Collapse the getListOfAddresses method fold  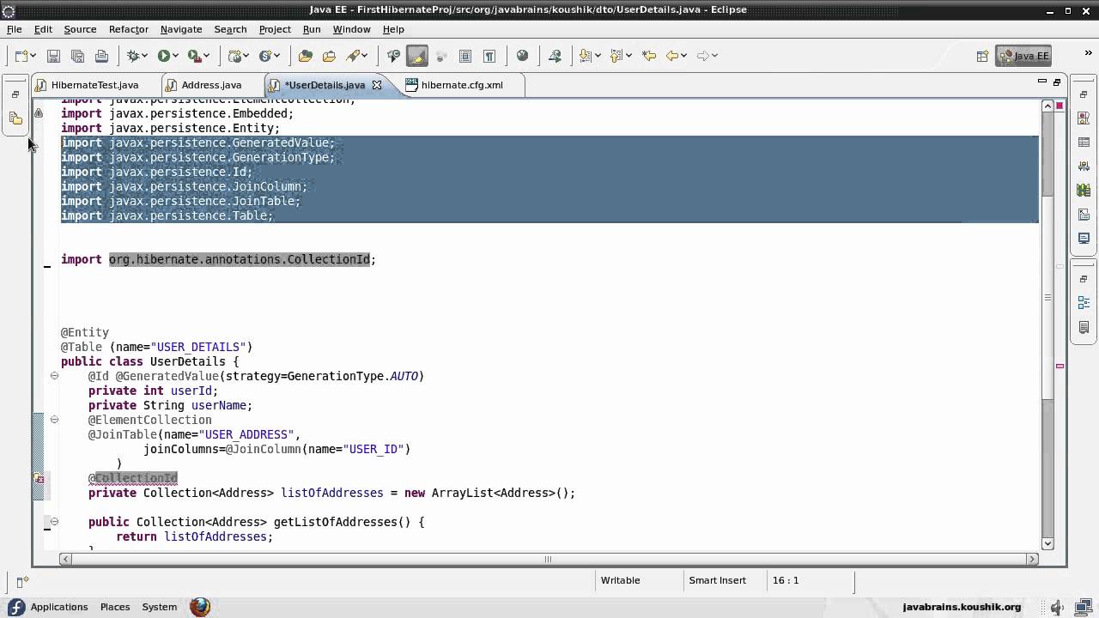tap(54, 522)
